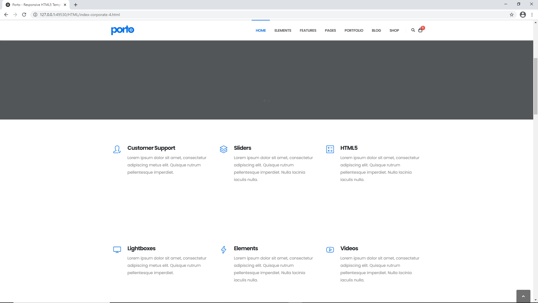This screenshot has height=303, width=538.
Task: Click the address bar URL
Action: [80, 15]
